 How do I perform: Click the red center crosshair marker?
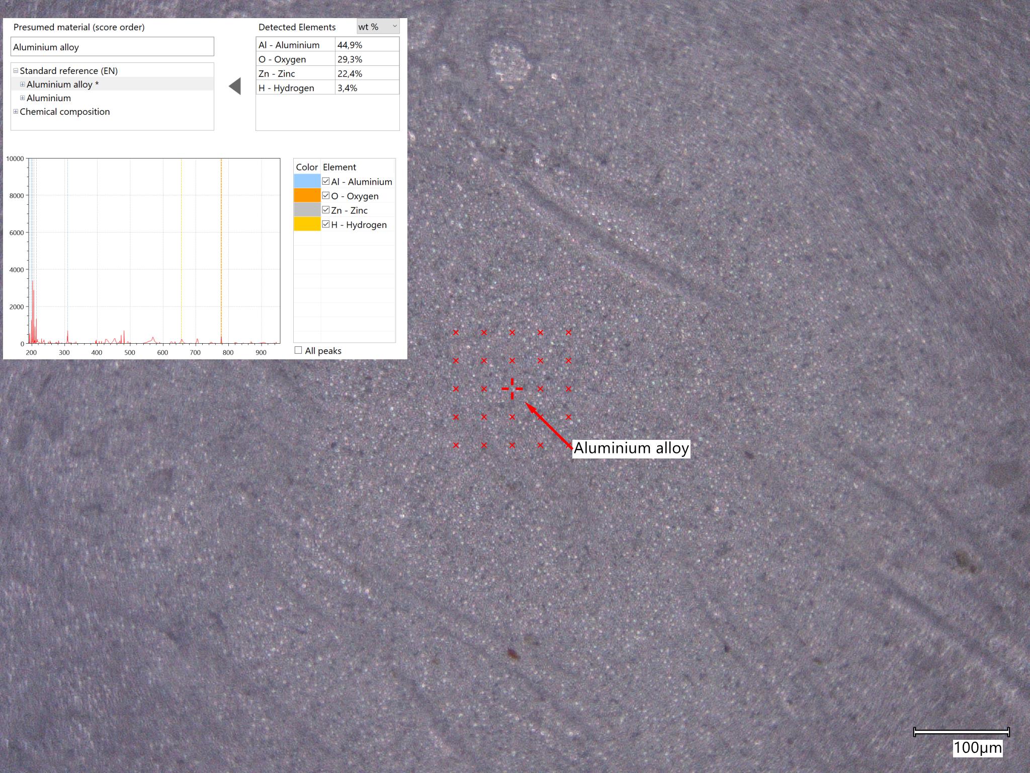coord(512,389)
